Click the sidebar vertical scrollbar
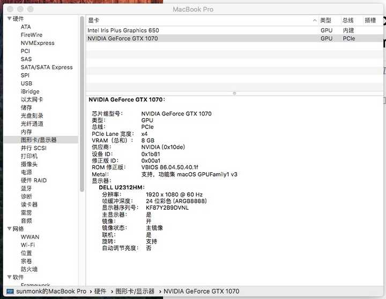The width and height of the screenshot is (386, 299). (x=82, y=103)
